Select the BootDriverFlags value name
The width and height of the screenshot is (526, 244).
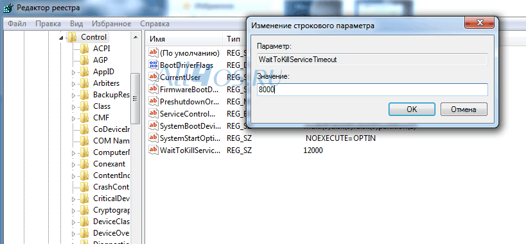tap(186, 65)
